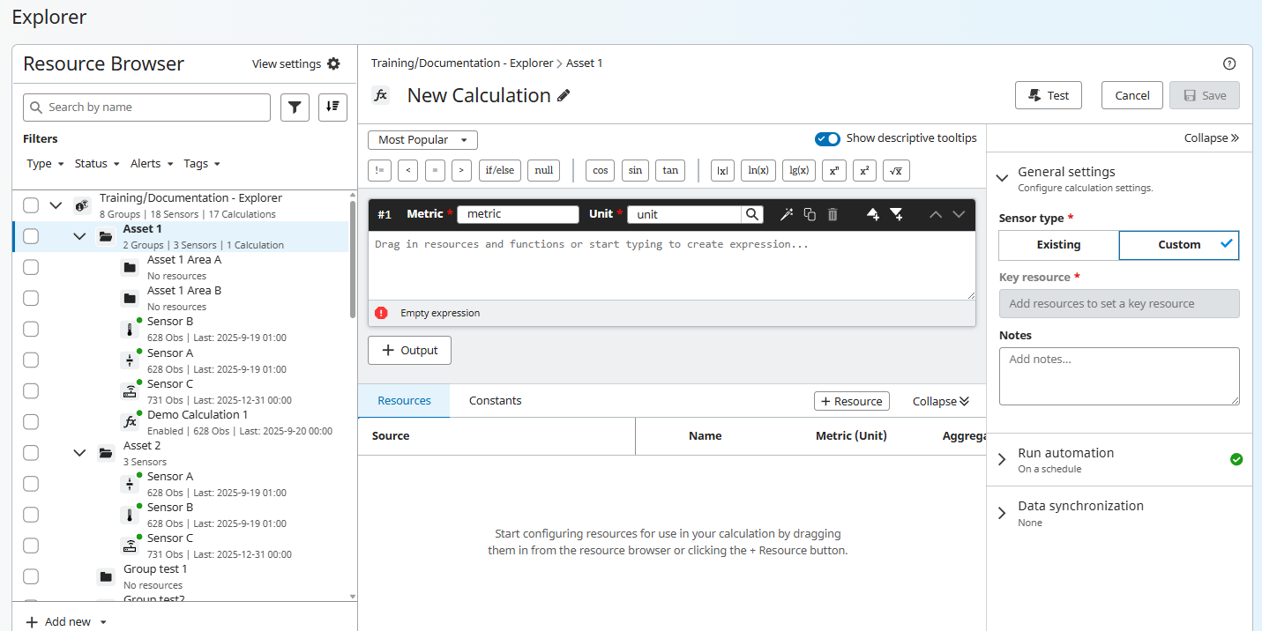This screenshot has width=1262, height=631.
Task: Switch to the Constants tab
Action: point(495,401)
